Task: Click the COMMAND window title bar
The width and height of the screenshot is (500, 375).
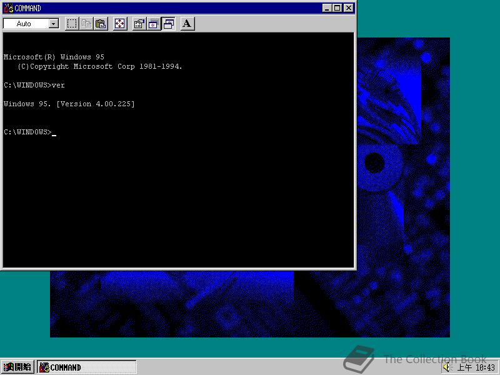Action: [179, 8]
